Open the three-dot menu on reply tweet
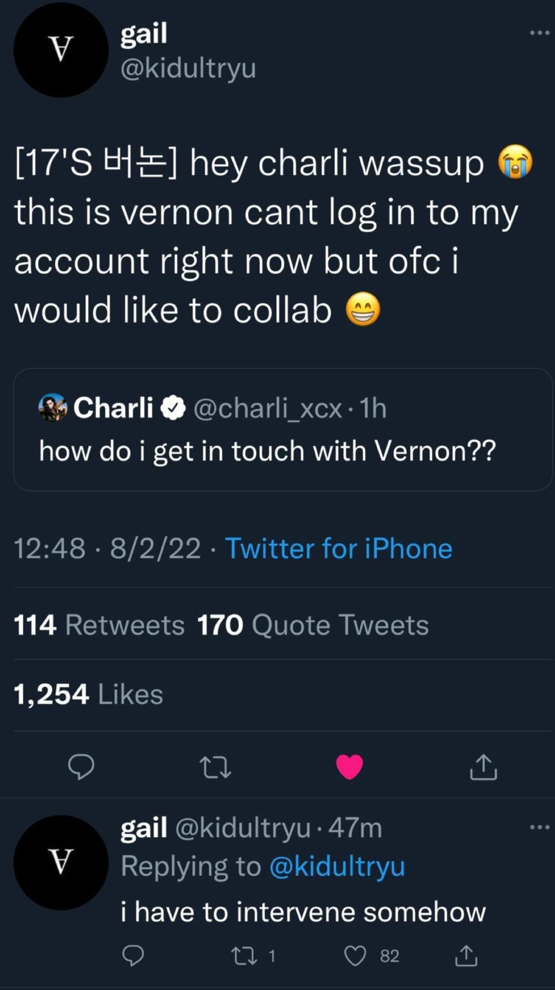The image size is (555, 990). click(539, 827)
